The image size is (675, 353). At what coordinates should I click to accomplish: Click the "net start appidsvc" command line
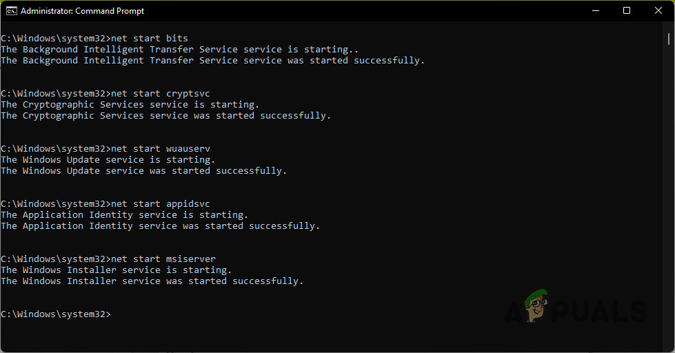105,204
